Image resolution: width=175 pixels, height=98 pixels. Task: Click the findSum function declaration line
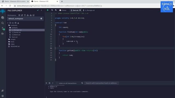tap(73, 32)
